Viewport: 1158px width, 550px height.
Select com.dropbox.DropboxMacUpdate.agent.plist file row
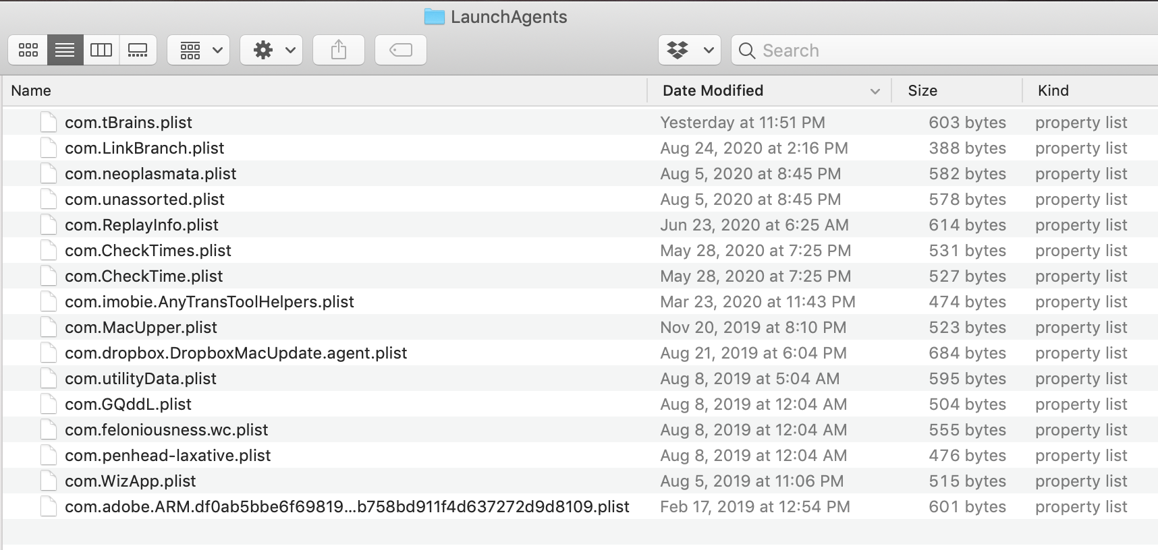point(236,353)
